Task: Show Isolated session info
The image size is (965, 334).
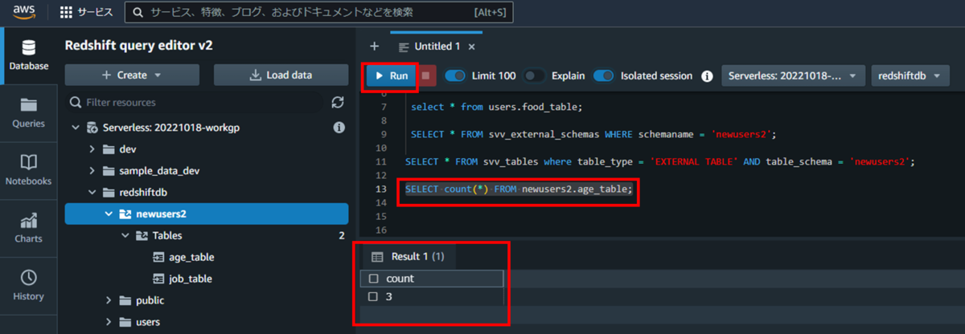Action: (x=708, y=76)
